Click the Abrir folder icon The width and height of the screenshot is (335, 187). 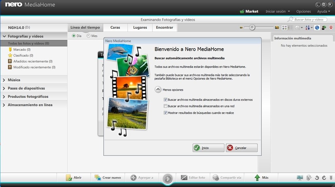click(x=69, y=178)
